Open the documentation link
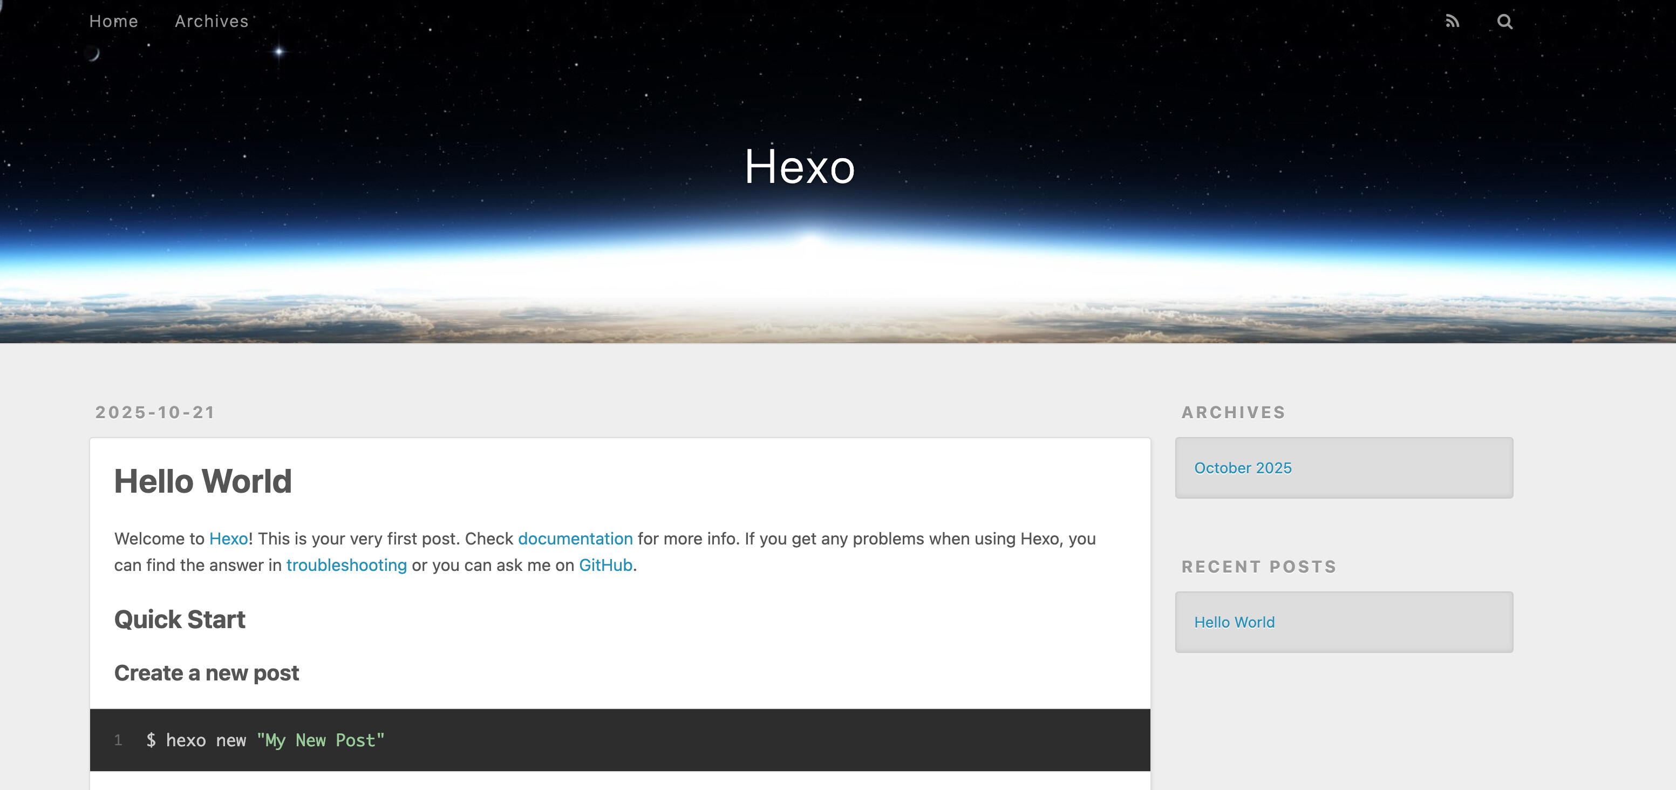Image resolution: width=1676 pixels, height=790 pixels. pos(575,539)
